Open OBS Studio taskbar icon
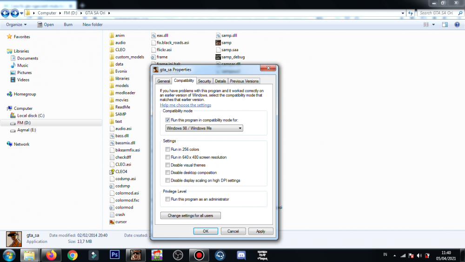Viewport: 465px width, 262px height. pyautogui.click(x=178, y=255)
